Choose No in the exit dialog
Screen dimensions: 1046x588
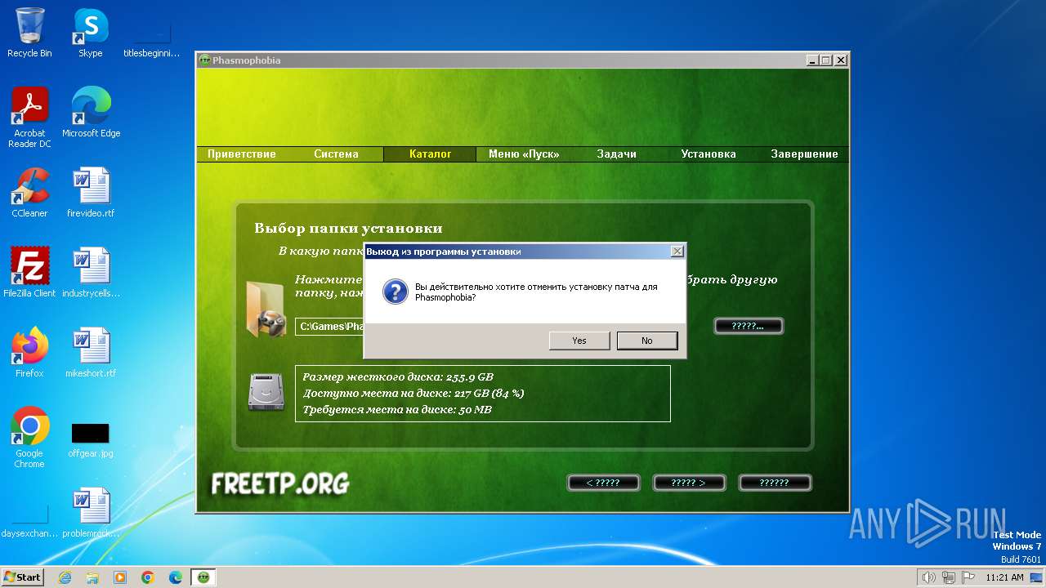[647, 341]
